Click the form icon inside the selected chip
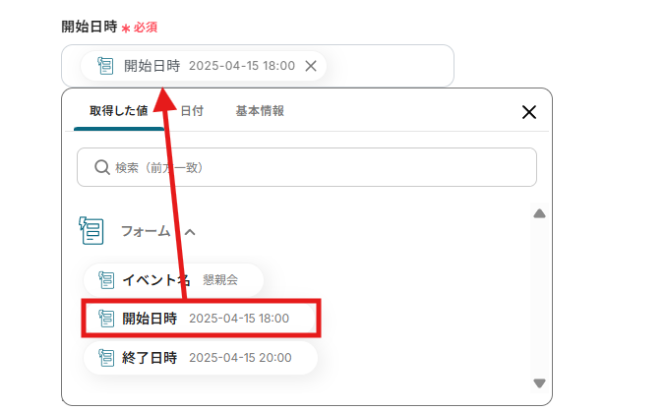This screenshot has width=666, height=411. 106,66
